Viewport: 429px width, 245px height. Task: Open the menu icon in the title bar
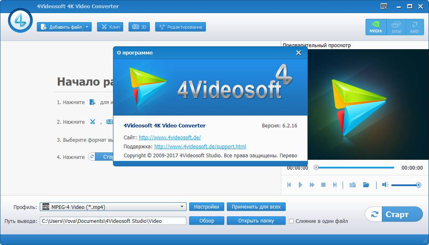384,6
